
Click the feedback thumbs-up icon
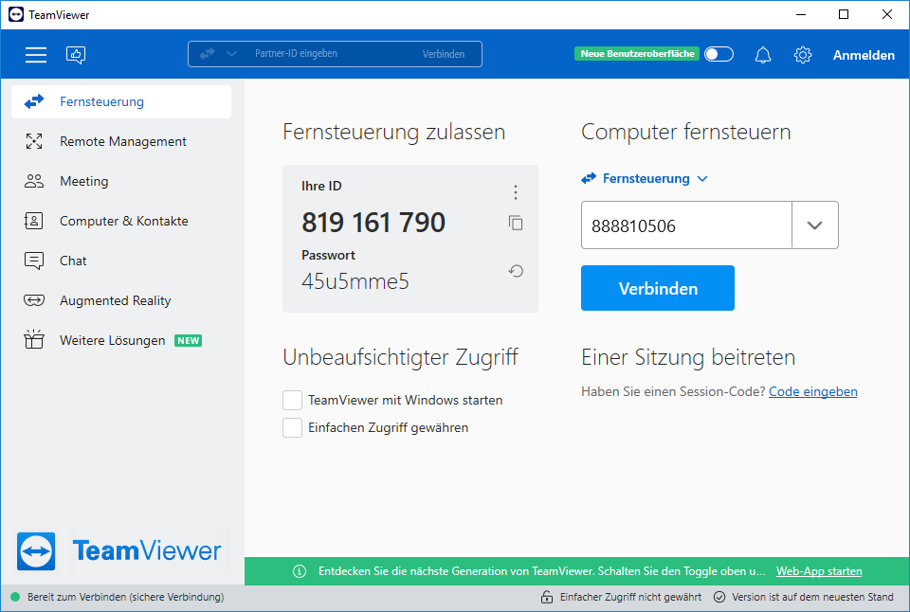coord(76,55)
